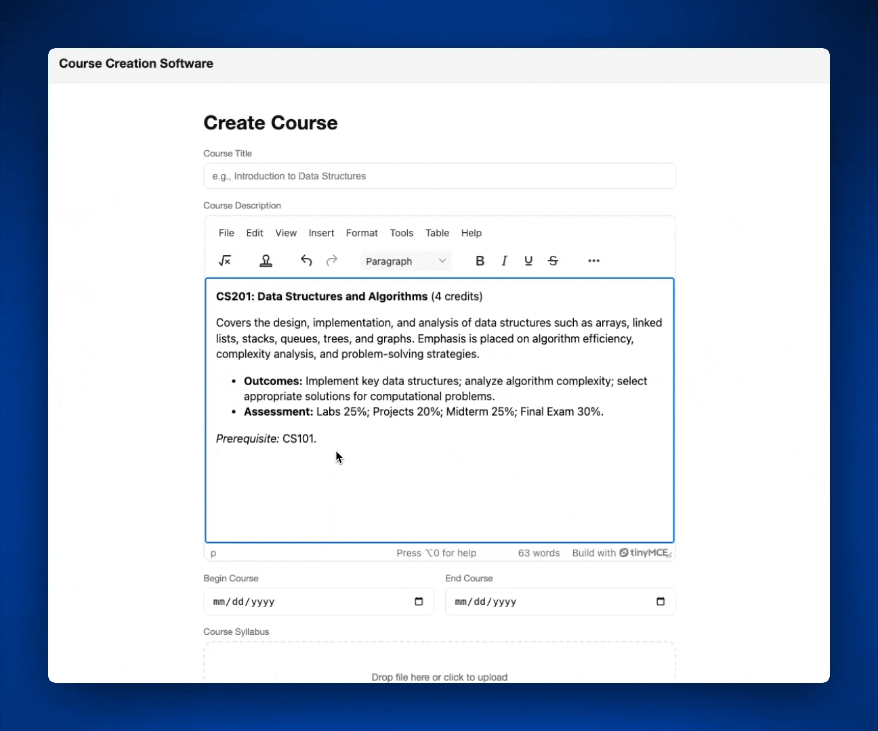
Task: Click the Course Title input field
Action: click(x=439, y=176)
